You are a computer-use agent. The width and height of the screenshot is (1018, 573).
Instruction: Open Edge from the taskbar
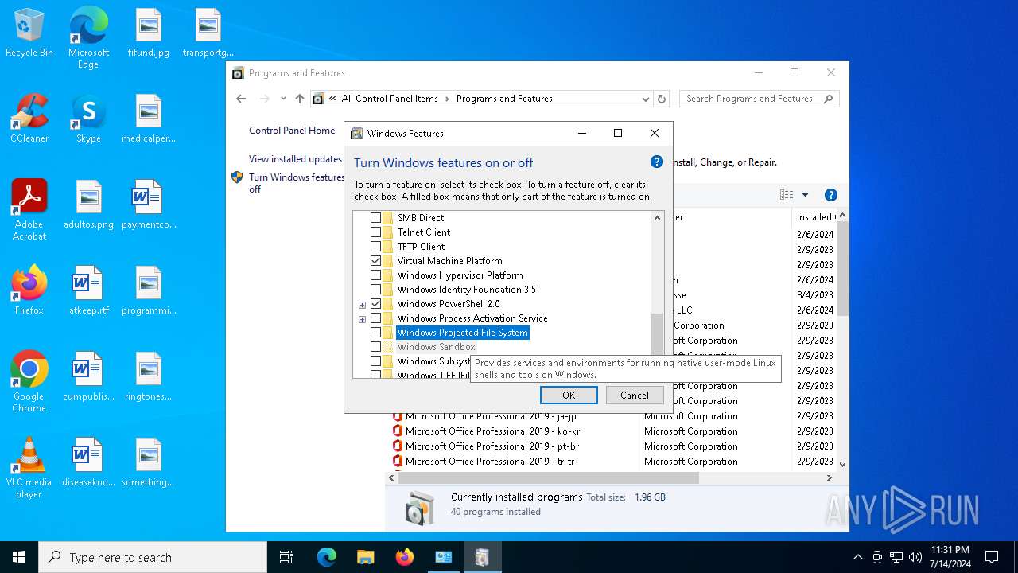point(327,557)
